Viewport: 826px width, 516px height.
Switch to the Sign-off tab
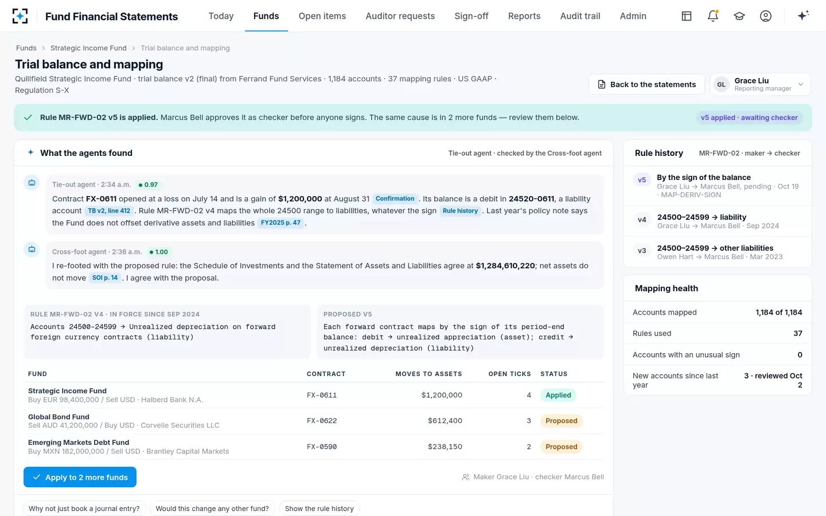(x=472, y=16)
